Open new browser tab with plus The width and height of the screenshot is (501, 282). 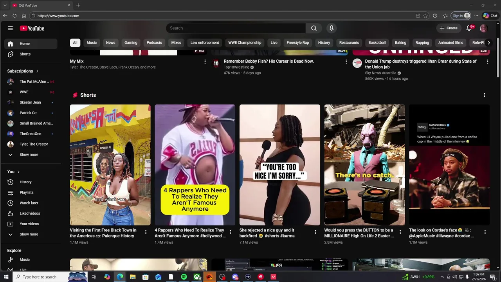(78, 5)
